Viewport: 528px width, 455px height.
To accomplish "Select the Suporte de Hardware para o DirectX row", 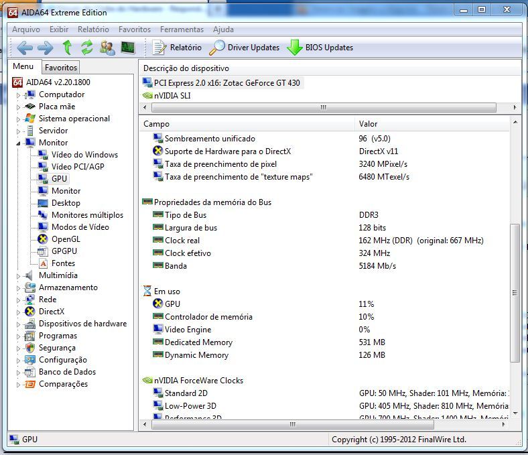I will point(324,151).
